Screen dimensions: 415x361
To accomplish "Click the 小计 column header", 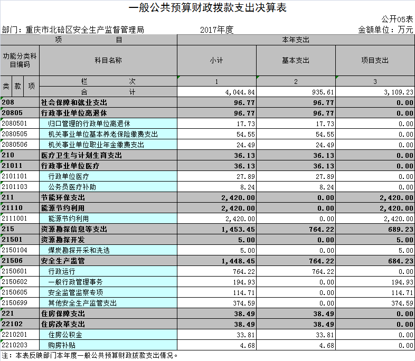I will [216, 60].
